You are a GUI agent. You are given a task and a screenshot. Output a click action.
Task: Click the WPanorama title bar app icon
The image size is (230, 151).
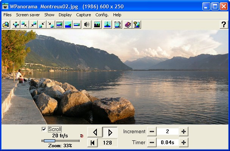point(5,6)
